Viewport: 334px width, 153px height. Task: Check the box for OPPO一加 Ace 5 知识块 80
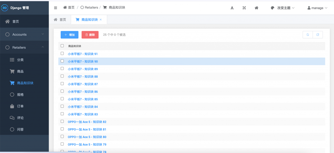[62, 136]
